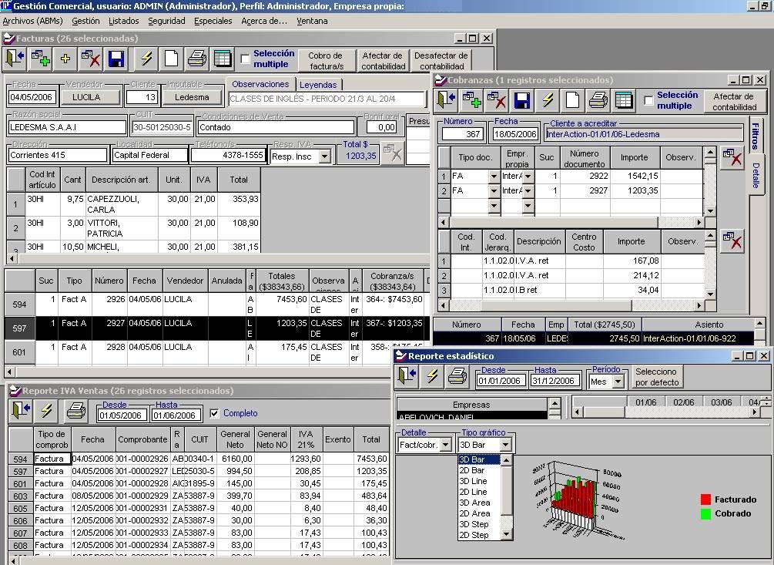
Task: Open the Resp. IVA dropdown
Action: click(324, 156)
